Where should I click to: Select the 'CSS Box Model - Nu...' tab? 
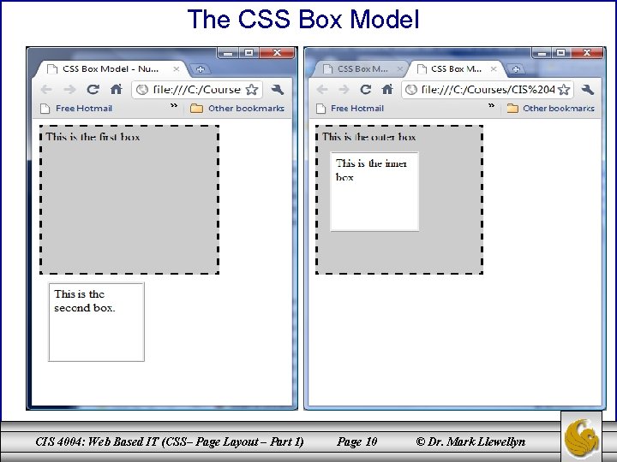click(x=112, y=69)
